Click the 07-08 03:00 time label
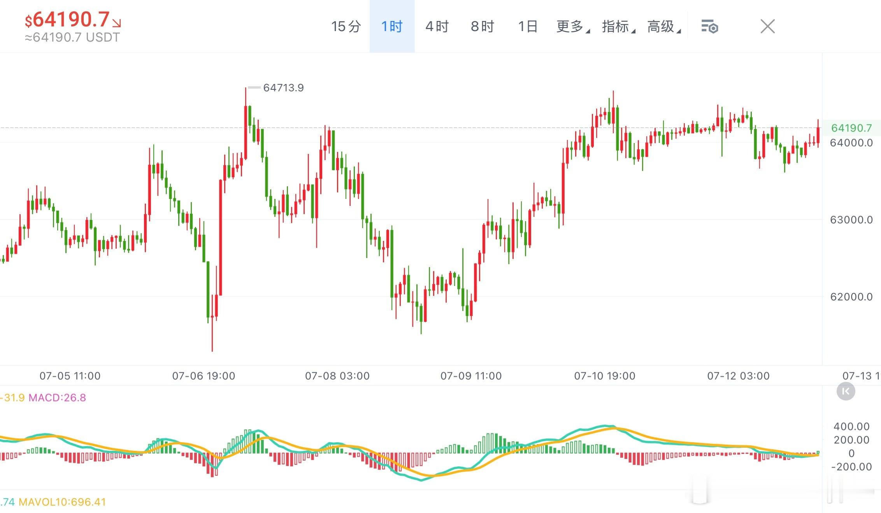The width and height of the screenshot is (881, 513). 337,376
